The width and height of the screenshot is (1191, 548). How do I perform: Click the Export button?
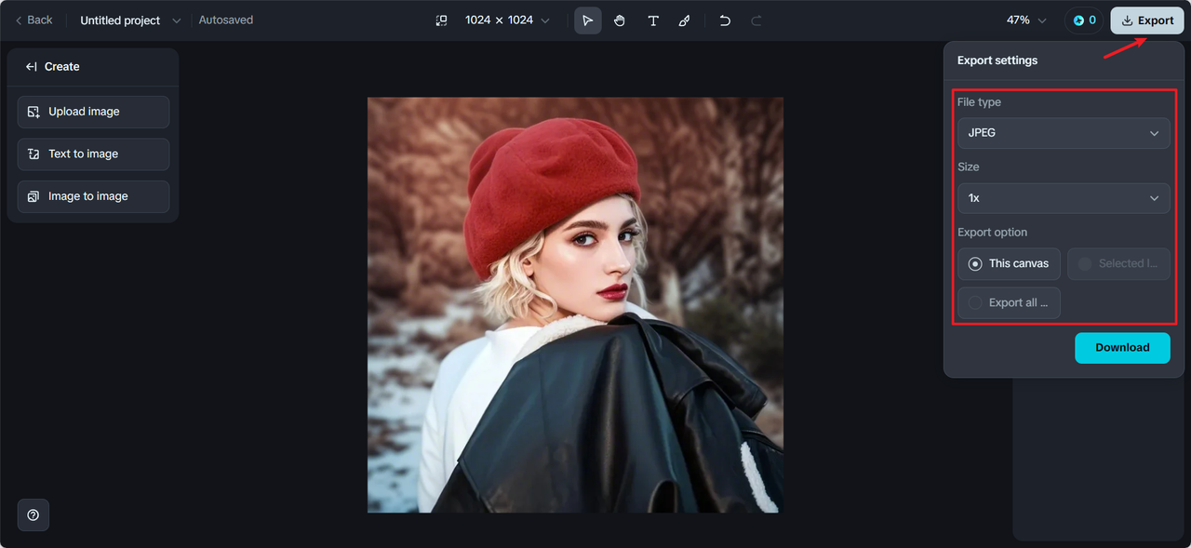coord(1147,20)
